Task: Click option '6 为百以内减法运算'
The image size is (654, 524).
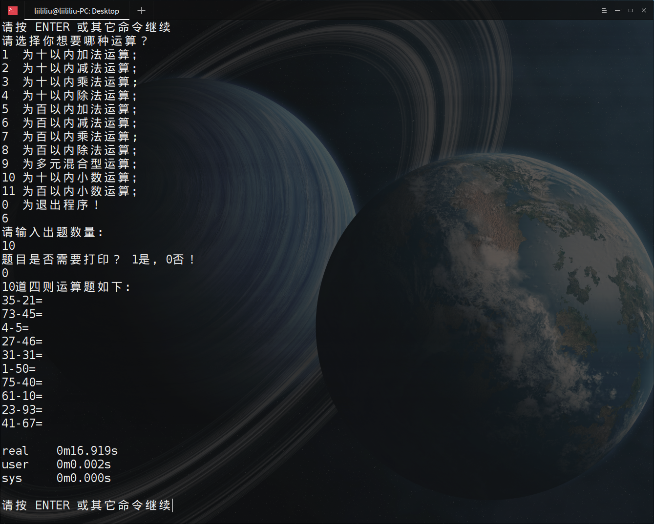Action: point(70,123)
